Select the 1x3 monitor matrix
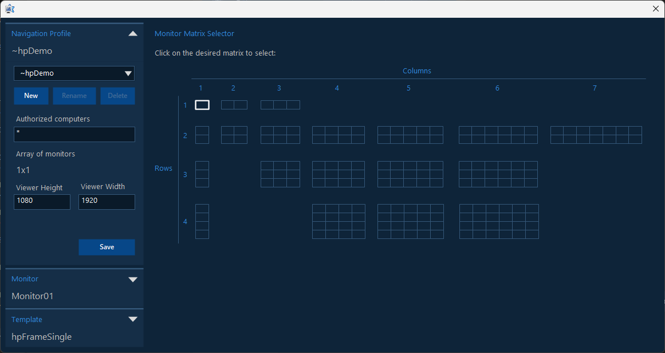 pos(280,105)
